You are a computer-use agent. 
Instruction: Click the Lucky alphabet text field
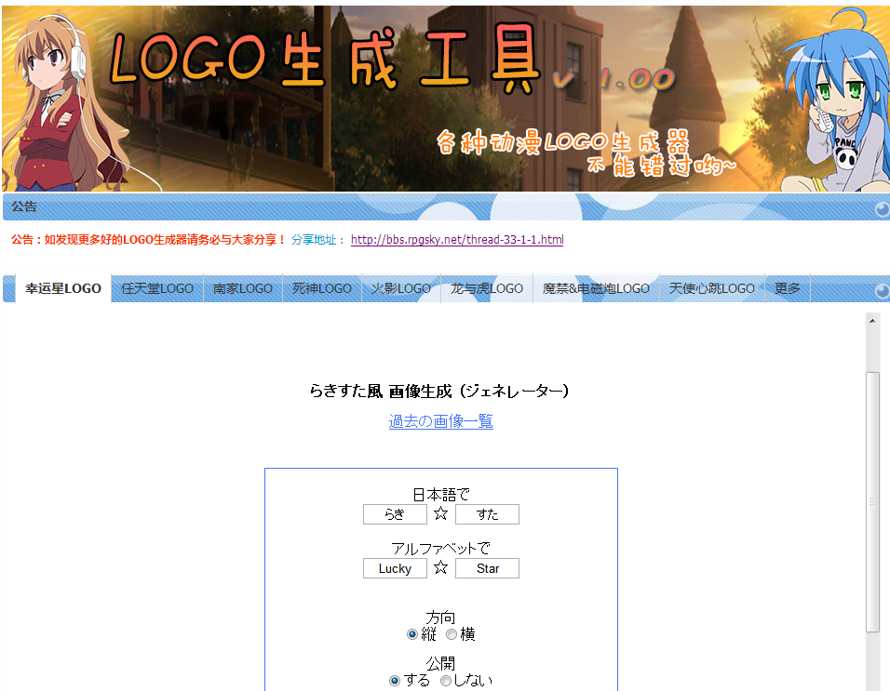(395, 568)
